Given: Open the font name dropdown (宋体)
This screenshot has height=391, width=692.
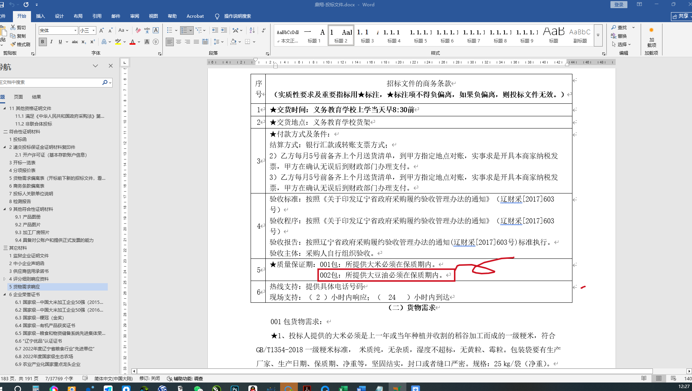Looking at the screenshot, I should click(x=76, y=30).
